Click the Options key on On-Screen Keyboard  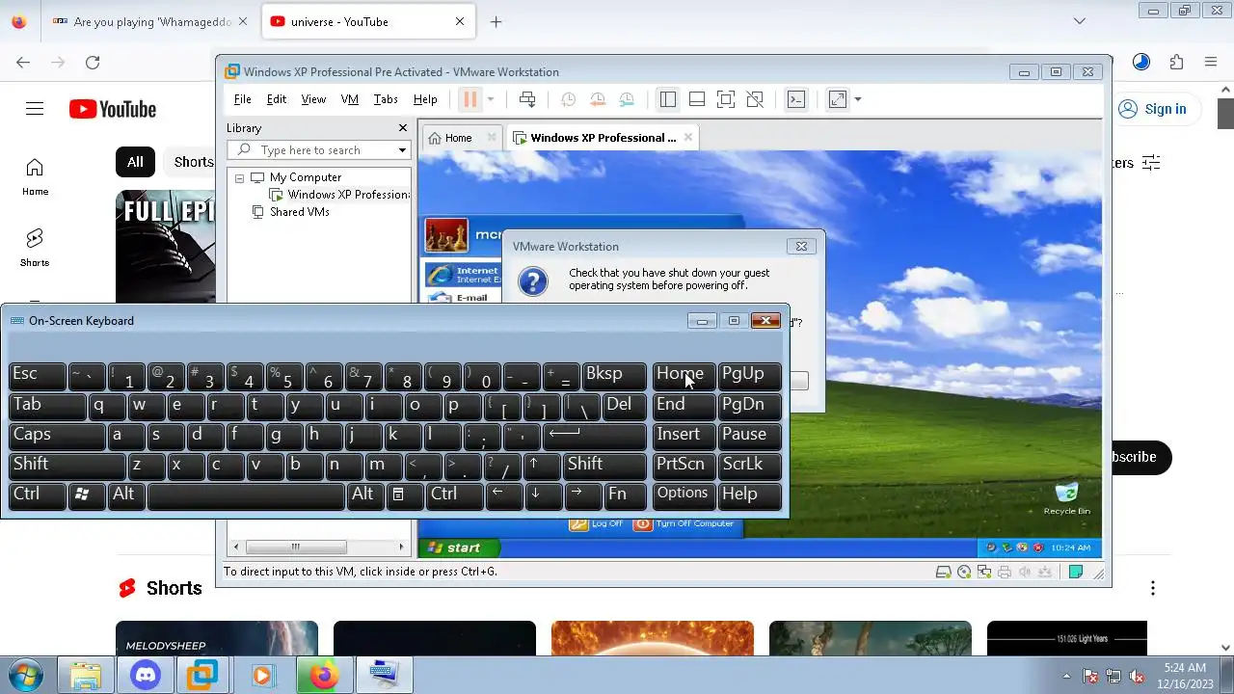point(684,494)
